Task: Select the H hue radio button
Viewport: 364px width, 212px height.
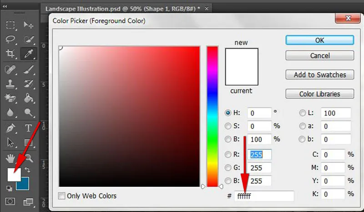Action: pyautogui.click(x=228, y=113)
